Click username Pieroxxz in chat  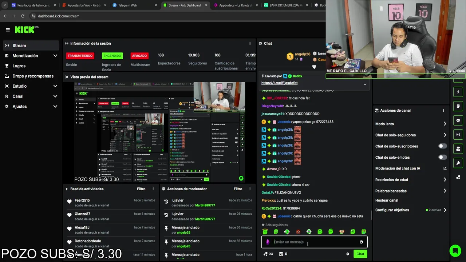pos(269,201)
